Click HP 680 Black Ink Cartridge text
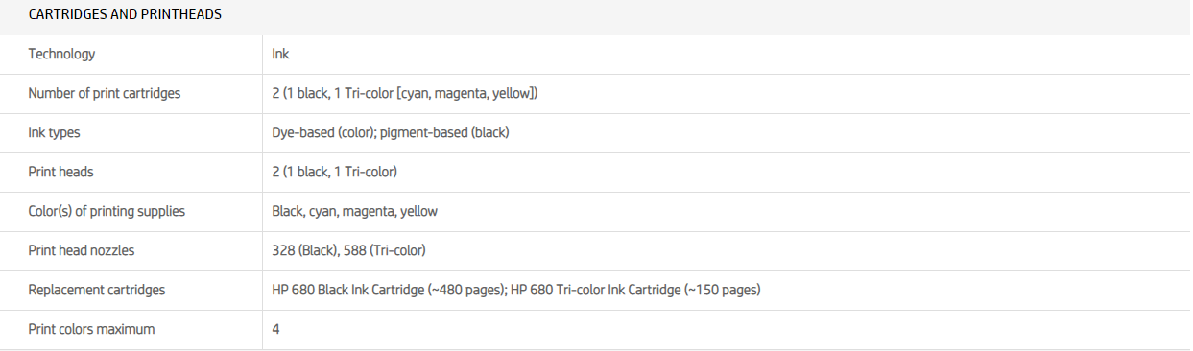 [348, 290]
